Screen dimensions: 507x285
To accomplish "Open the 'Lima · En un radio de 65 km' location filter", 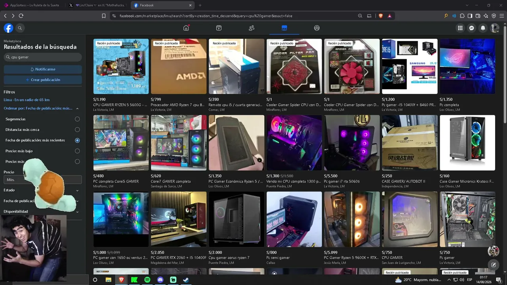I will click(27, 100).
